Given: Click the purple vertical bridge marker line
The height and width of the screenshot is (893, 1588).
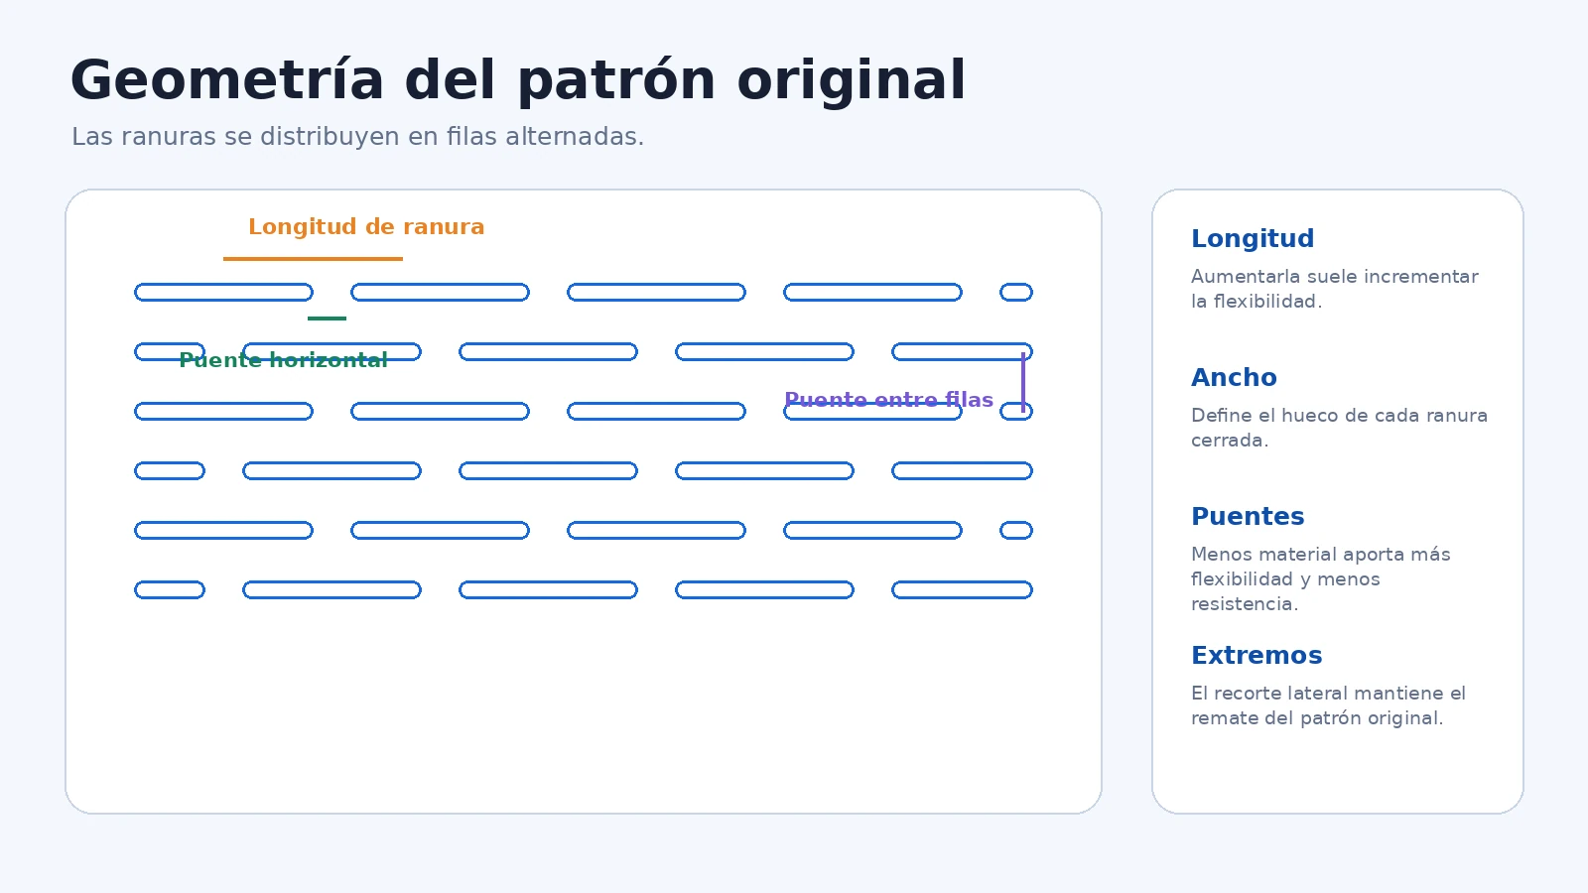Looking at the screenshot, I should tap(1023, 382).
